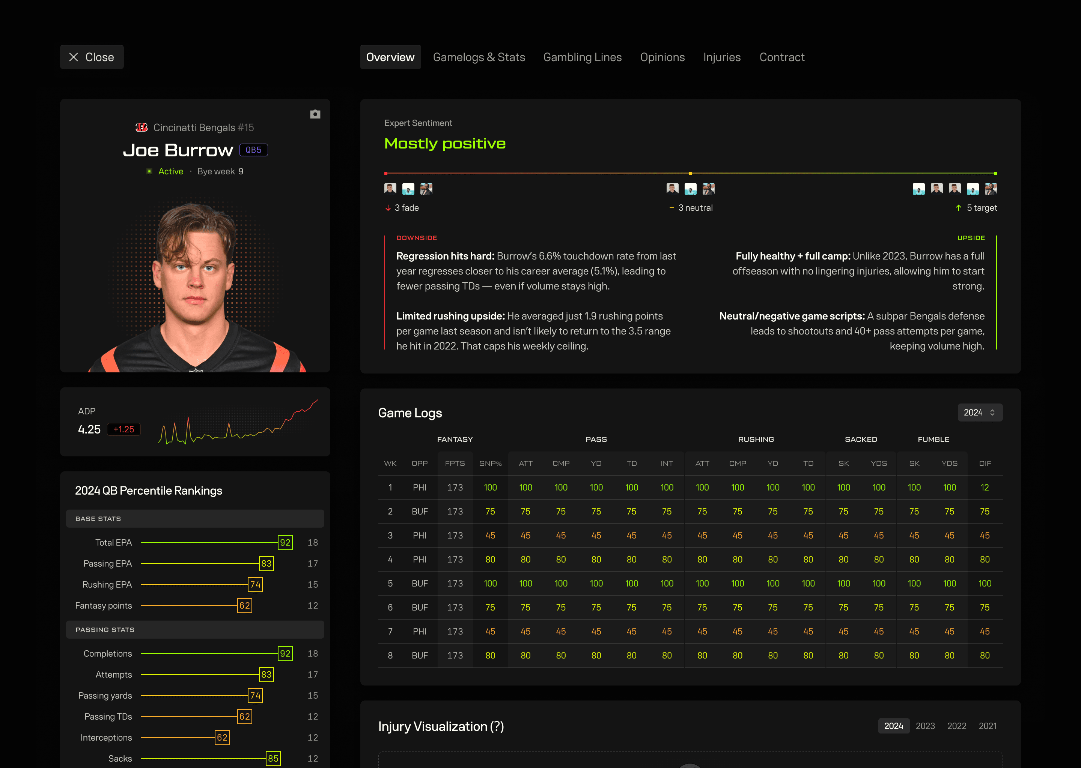
Task: Click the green Active status indicator
Action: point(149,171)
